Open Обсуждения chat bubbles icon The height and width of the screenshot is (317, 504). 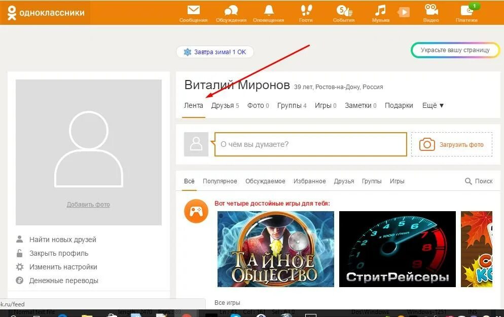(231, 10)
